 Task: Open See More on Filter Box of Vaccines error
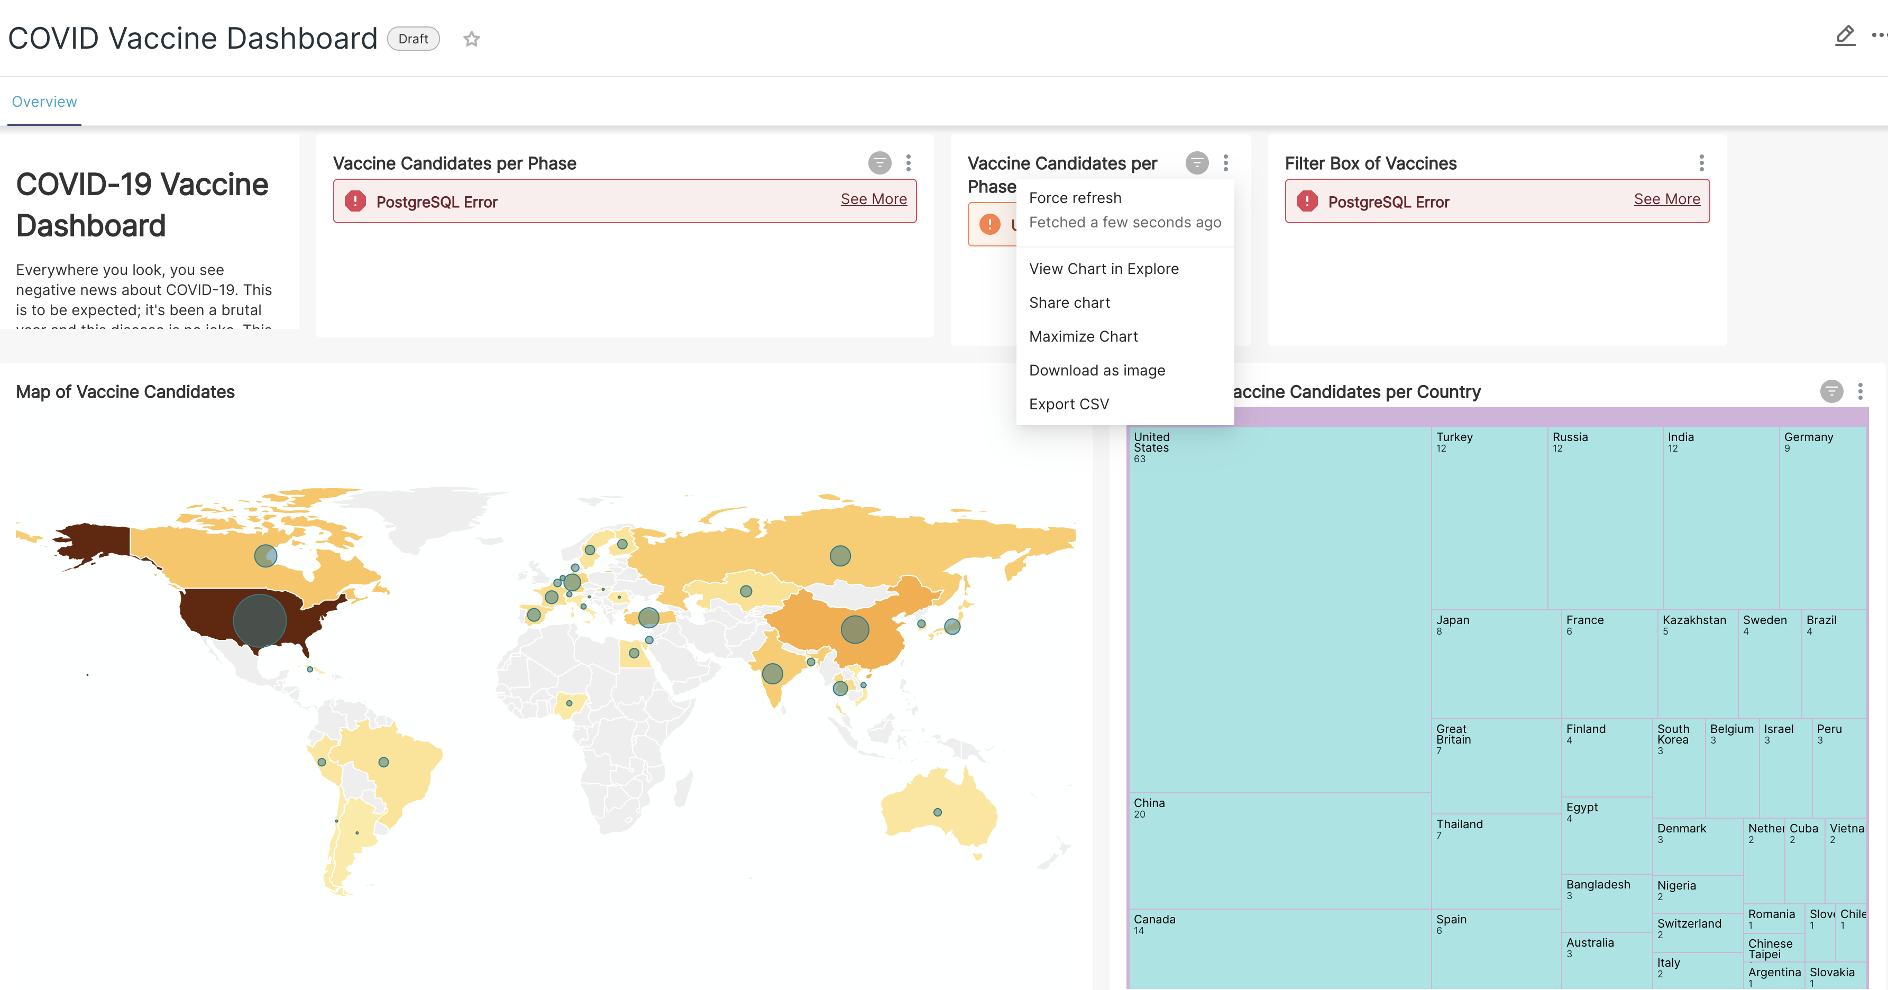click(1666, 199)
